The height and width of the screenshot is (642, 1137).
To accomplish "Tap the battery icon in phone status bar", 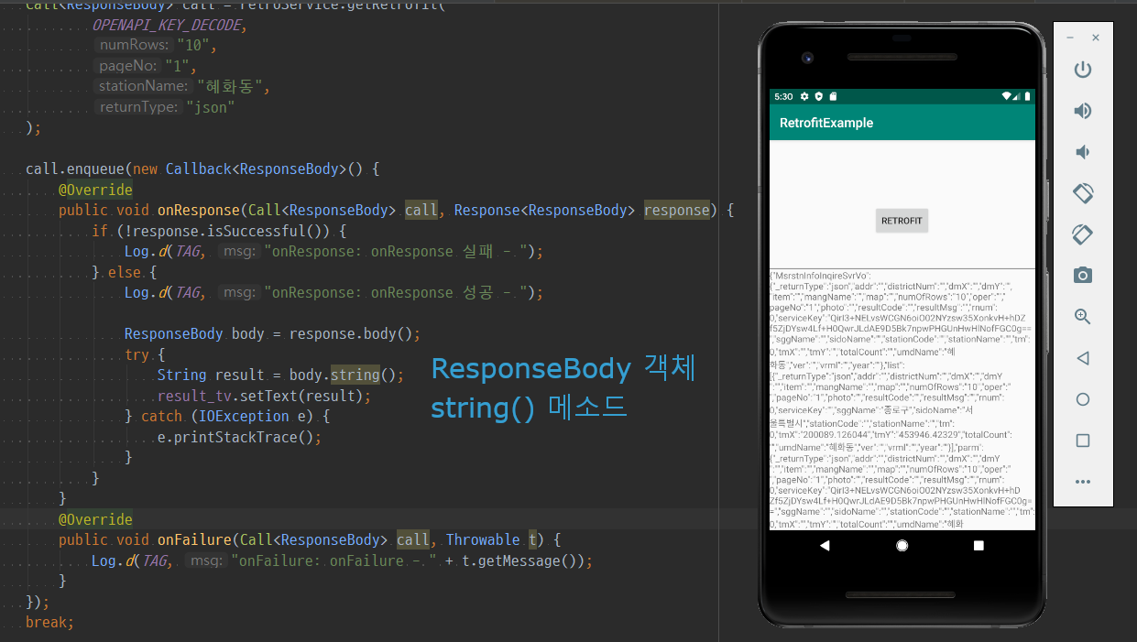I will (x=1028, y=96).
